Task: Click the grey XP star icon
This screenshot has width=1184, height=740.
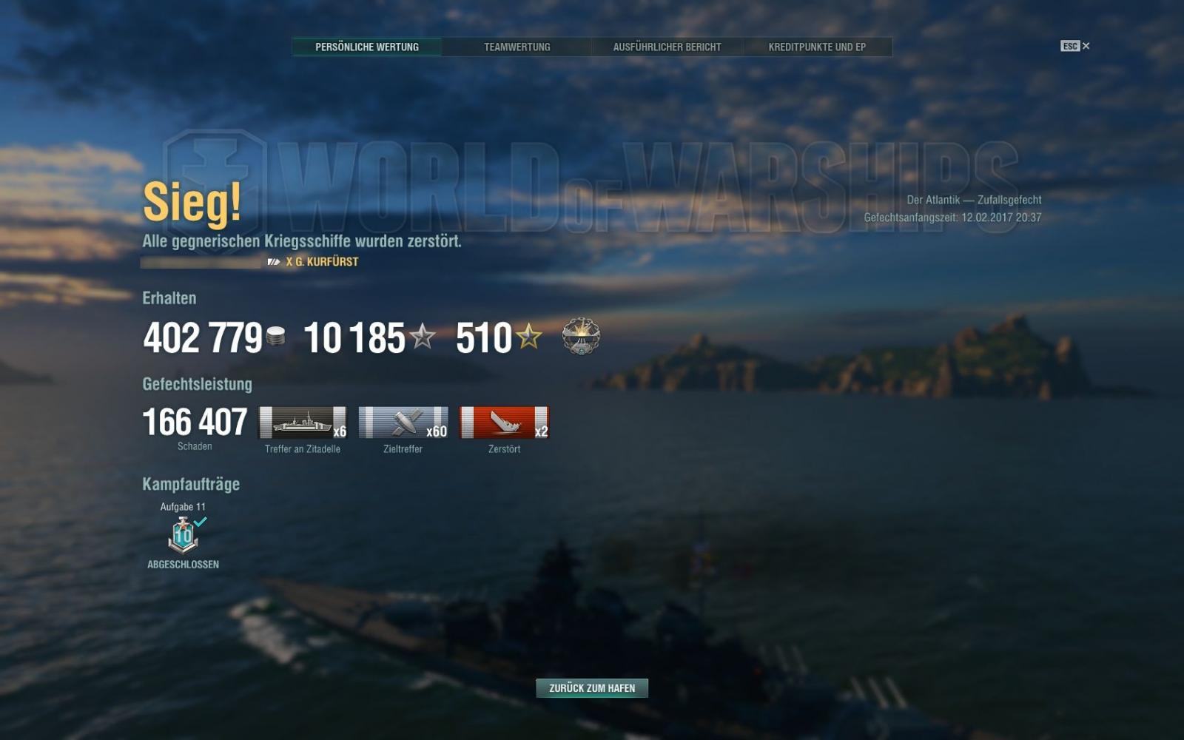Action: pos(423,337)
